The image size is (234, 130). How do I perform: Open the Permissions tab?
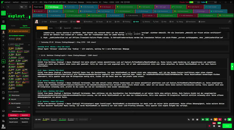coord(191,22)
